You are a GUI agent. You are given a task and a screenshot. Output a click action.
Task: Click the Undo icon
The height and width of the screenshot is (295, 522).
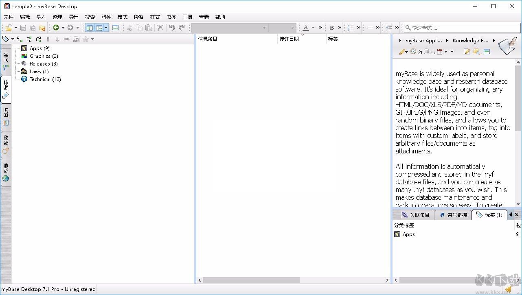click(x=172, y=28)
